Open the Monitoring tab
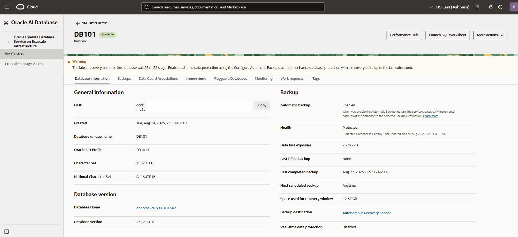 (x=263, y=79)
